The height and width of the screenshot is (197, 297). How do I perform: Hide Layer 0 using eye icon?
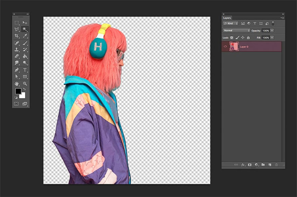[x=225, y=47]
